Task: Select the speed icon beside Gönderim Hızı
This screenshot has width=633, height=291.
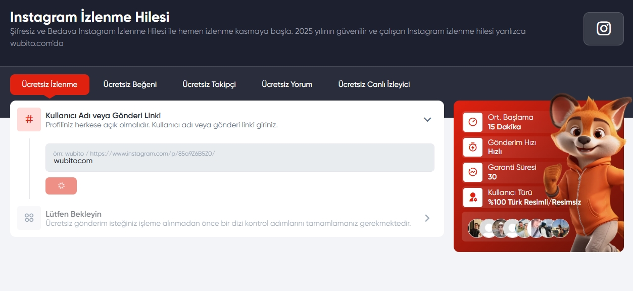Action: 473,147
